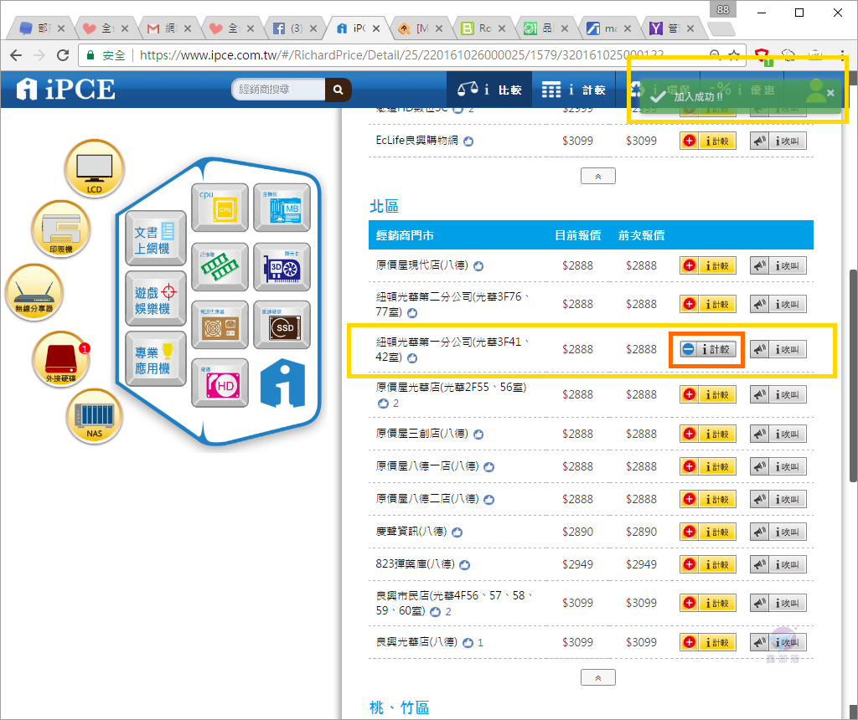Screen dimensions: 858x720
Task: Add 原價屋現代店(八德) to i計較
Action: point(708,265)
